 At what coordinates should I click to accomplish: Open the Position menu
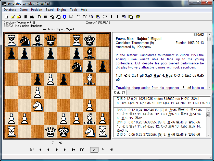[36, 10]
